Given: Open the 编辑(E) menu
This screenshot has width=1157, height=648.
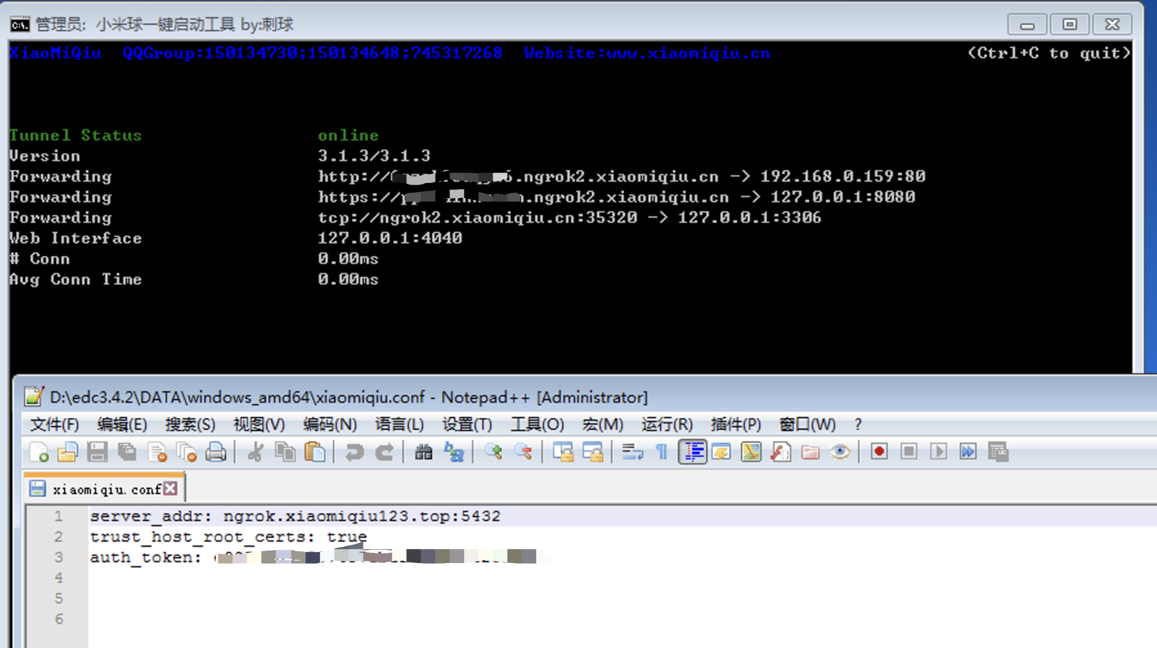Looking at the screenshot, I should coord(122,425).
